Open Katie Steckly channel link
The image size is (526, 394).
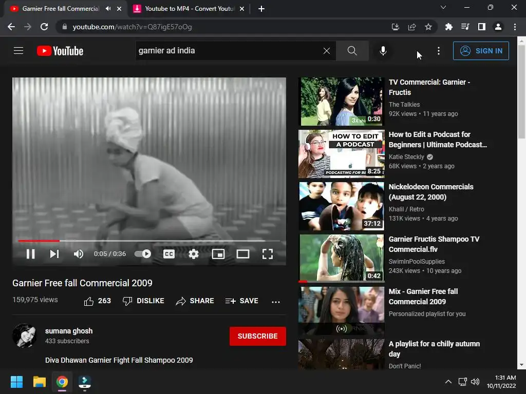[406, 157]
